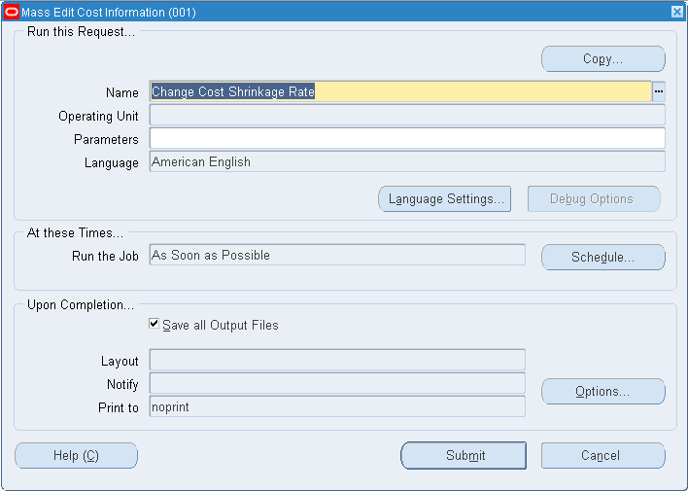The width and height of the screenshot is (688, 491).
Task: Click the Oracle logo icon in title bar
Action: click(x=11, y=12)
